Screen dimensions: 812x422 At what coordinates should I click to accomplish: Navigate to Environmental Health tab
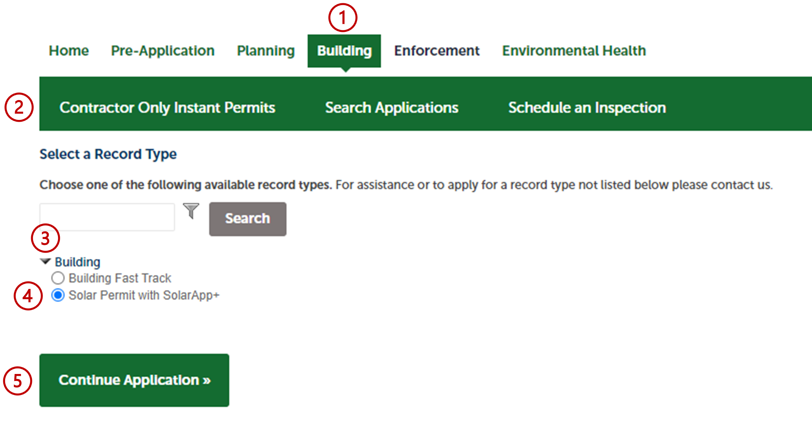point(574,51)
